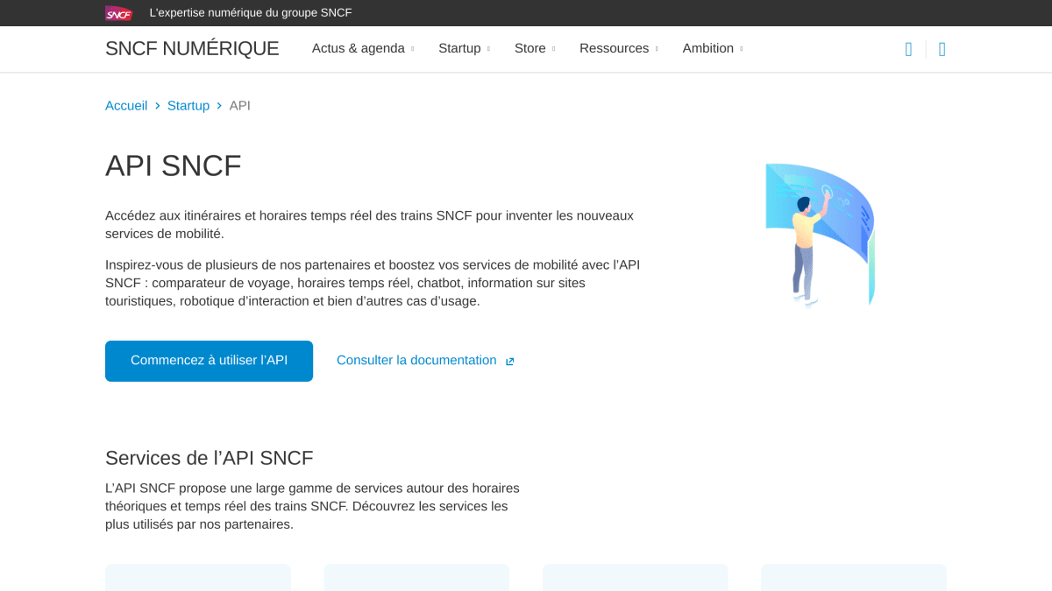Expand the Actus & agenda menu

tap(363, 49)
